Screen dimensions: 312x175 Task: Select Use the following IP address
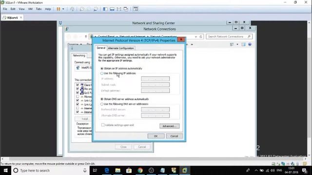tap(102, 73)
